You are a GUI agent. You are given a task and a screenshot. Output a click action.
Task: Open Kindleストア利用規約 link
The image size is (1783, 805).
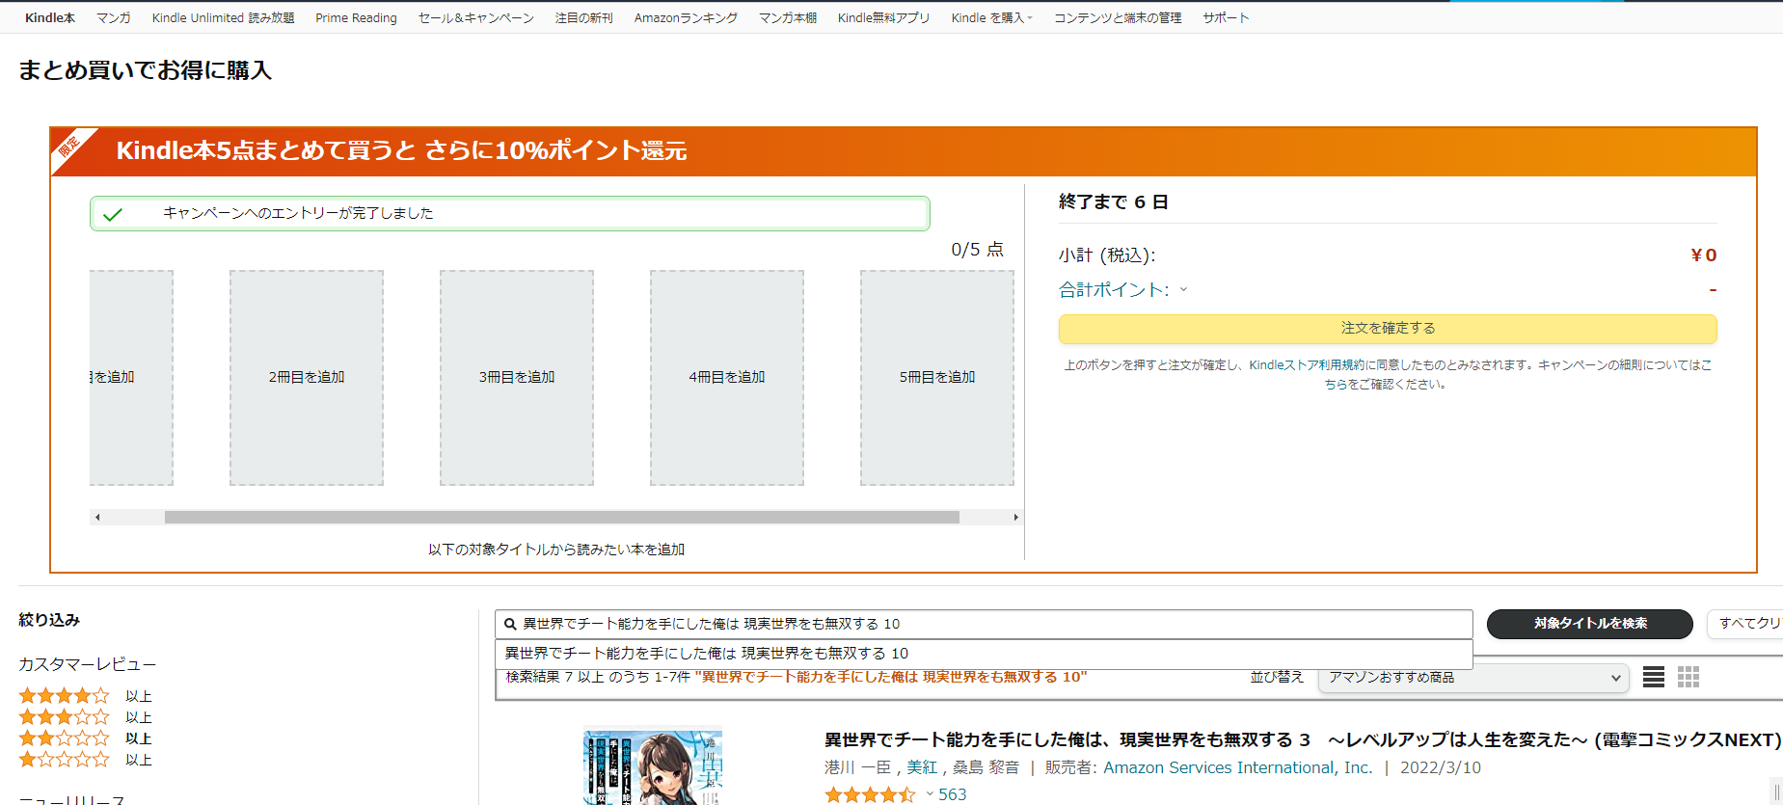(x=1307, y=365)
